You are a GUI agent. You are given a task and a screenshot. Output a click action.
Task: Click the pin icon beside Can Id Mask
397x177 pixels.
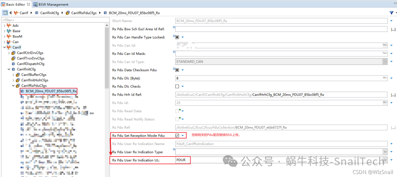coord(174,52)
